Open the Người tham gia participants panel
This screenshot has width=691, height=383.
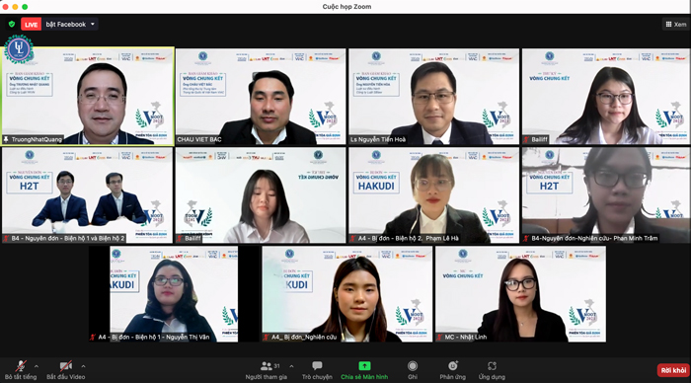click(x=267, y=370)
